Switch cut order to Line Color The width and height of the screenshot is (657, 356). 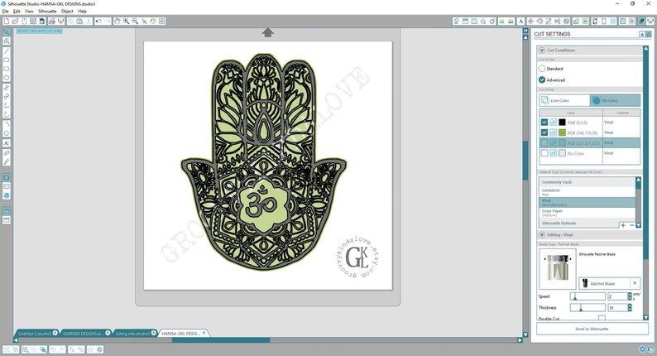tap(564, 101)
